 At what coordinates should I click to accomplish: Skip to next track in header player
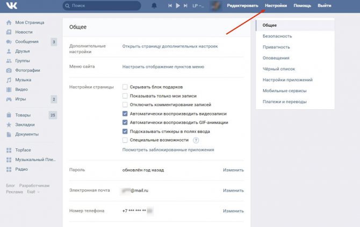(185, 5)
